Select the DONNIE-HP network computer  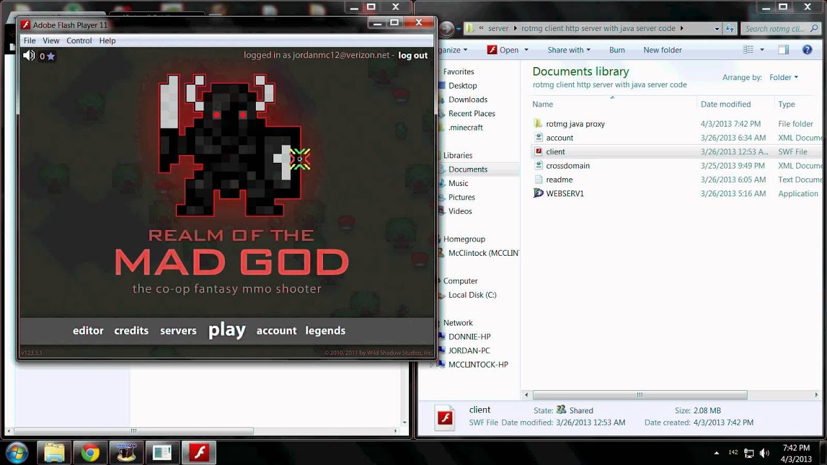click(x=469, y=336)
